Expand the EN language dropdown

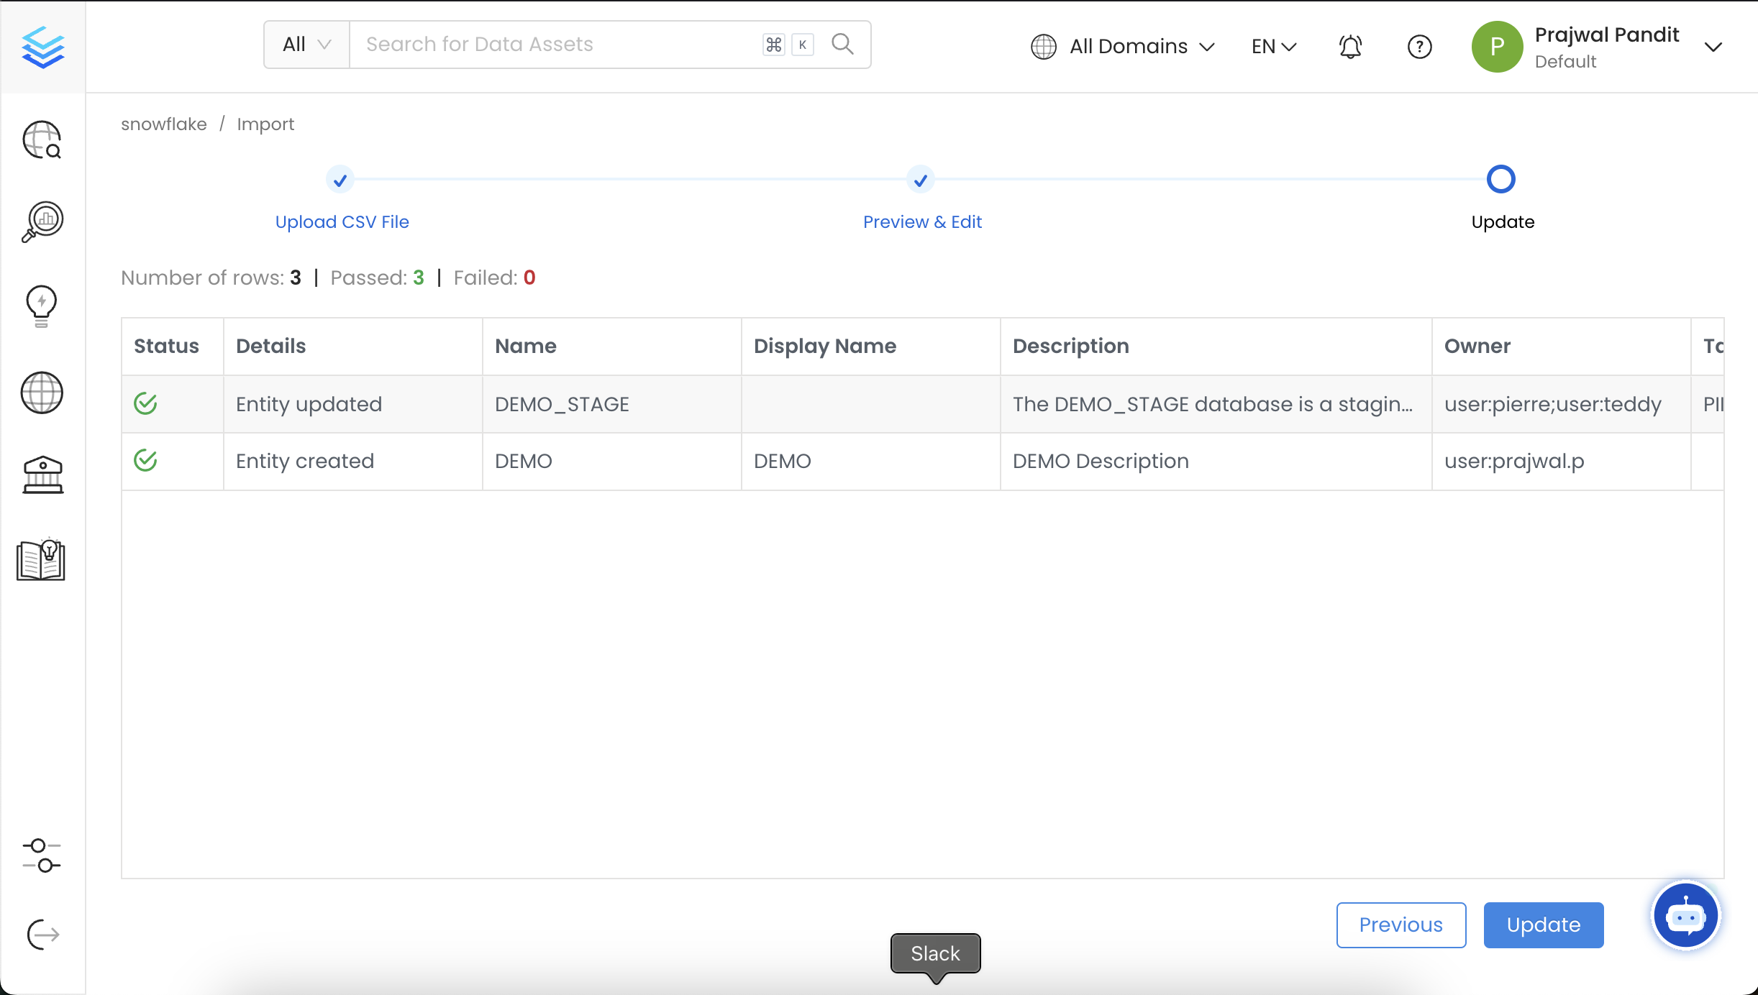pyautogui.click(x=1272, y=46)
